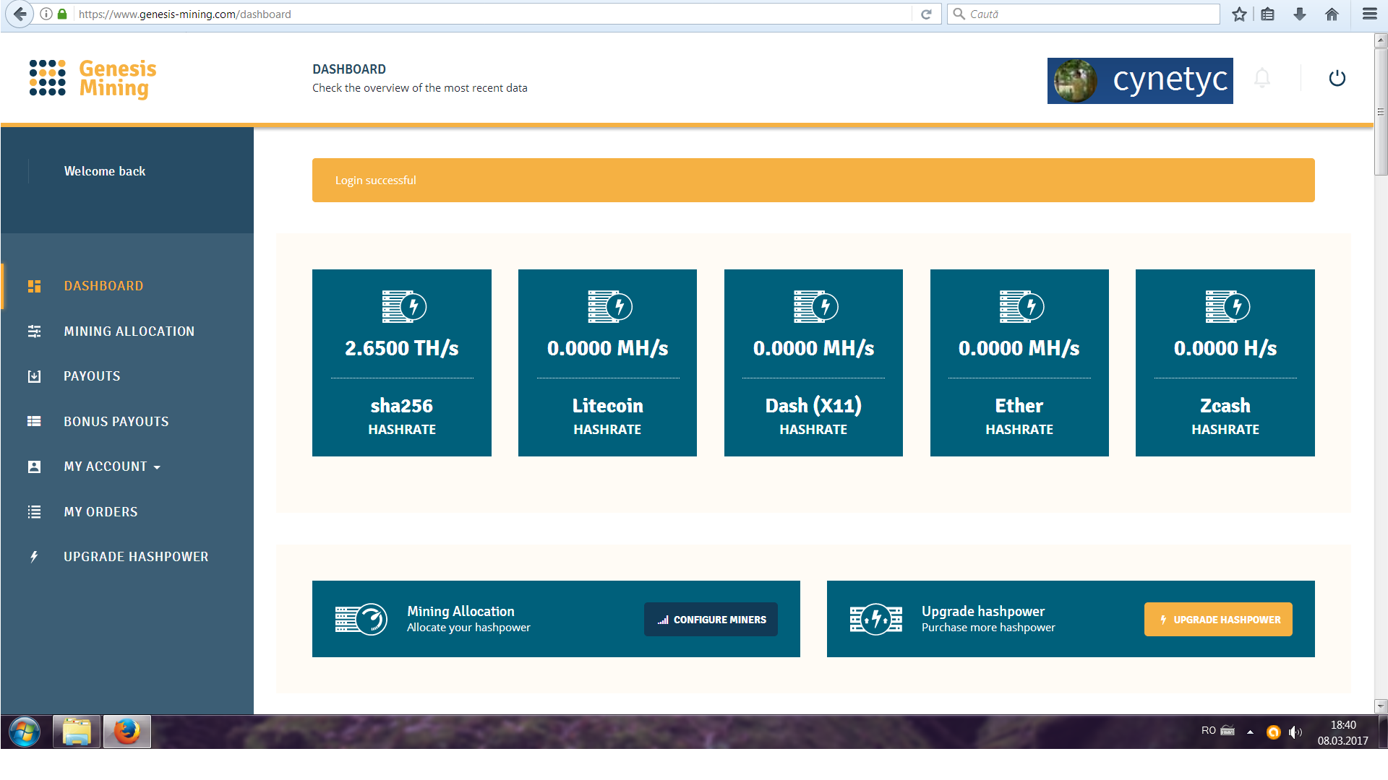The height and width of the screenshot is (780, 1388).
Task: Open the Payouts page
Action: [92, 376]
